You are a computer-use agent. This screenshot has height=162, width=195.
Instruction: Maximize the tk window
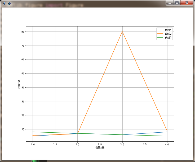(177, 3)
